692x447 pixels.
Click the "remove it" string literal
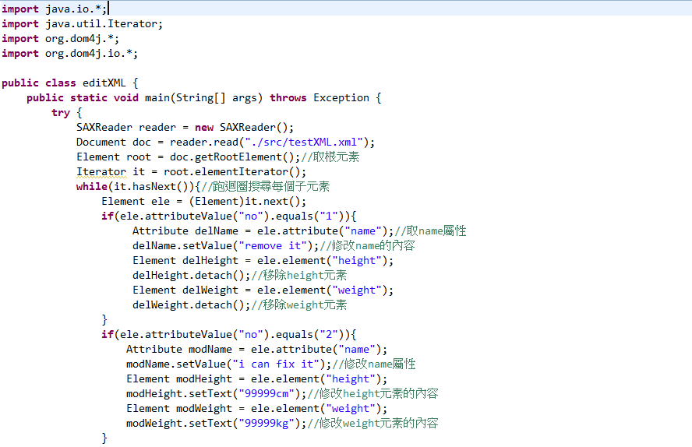tap(272, 245)
